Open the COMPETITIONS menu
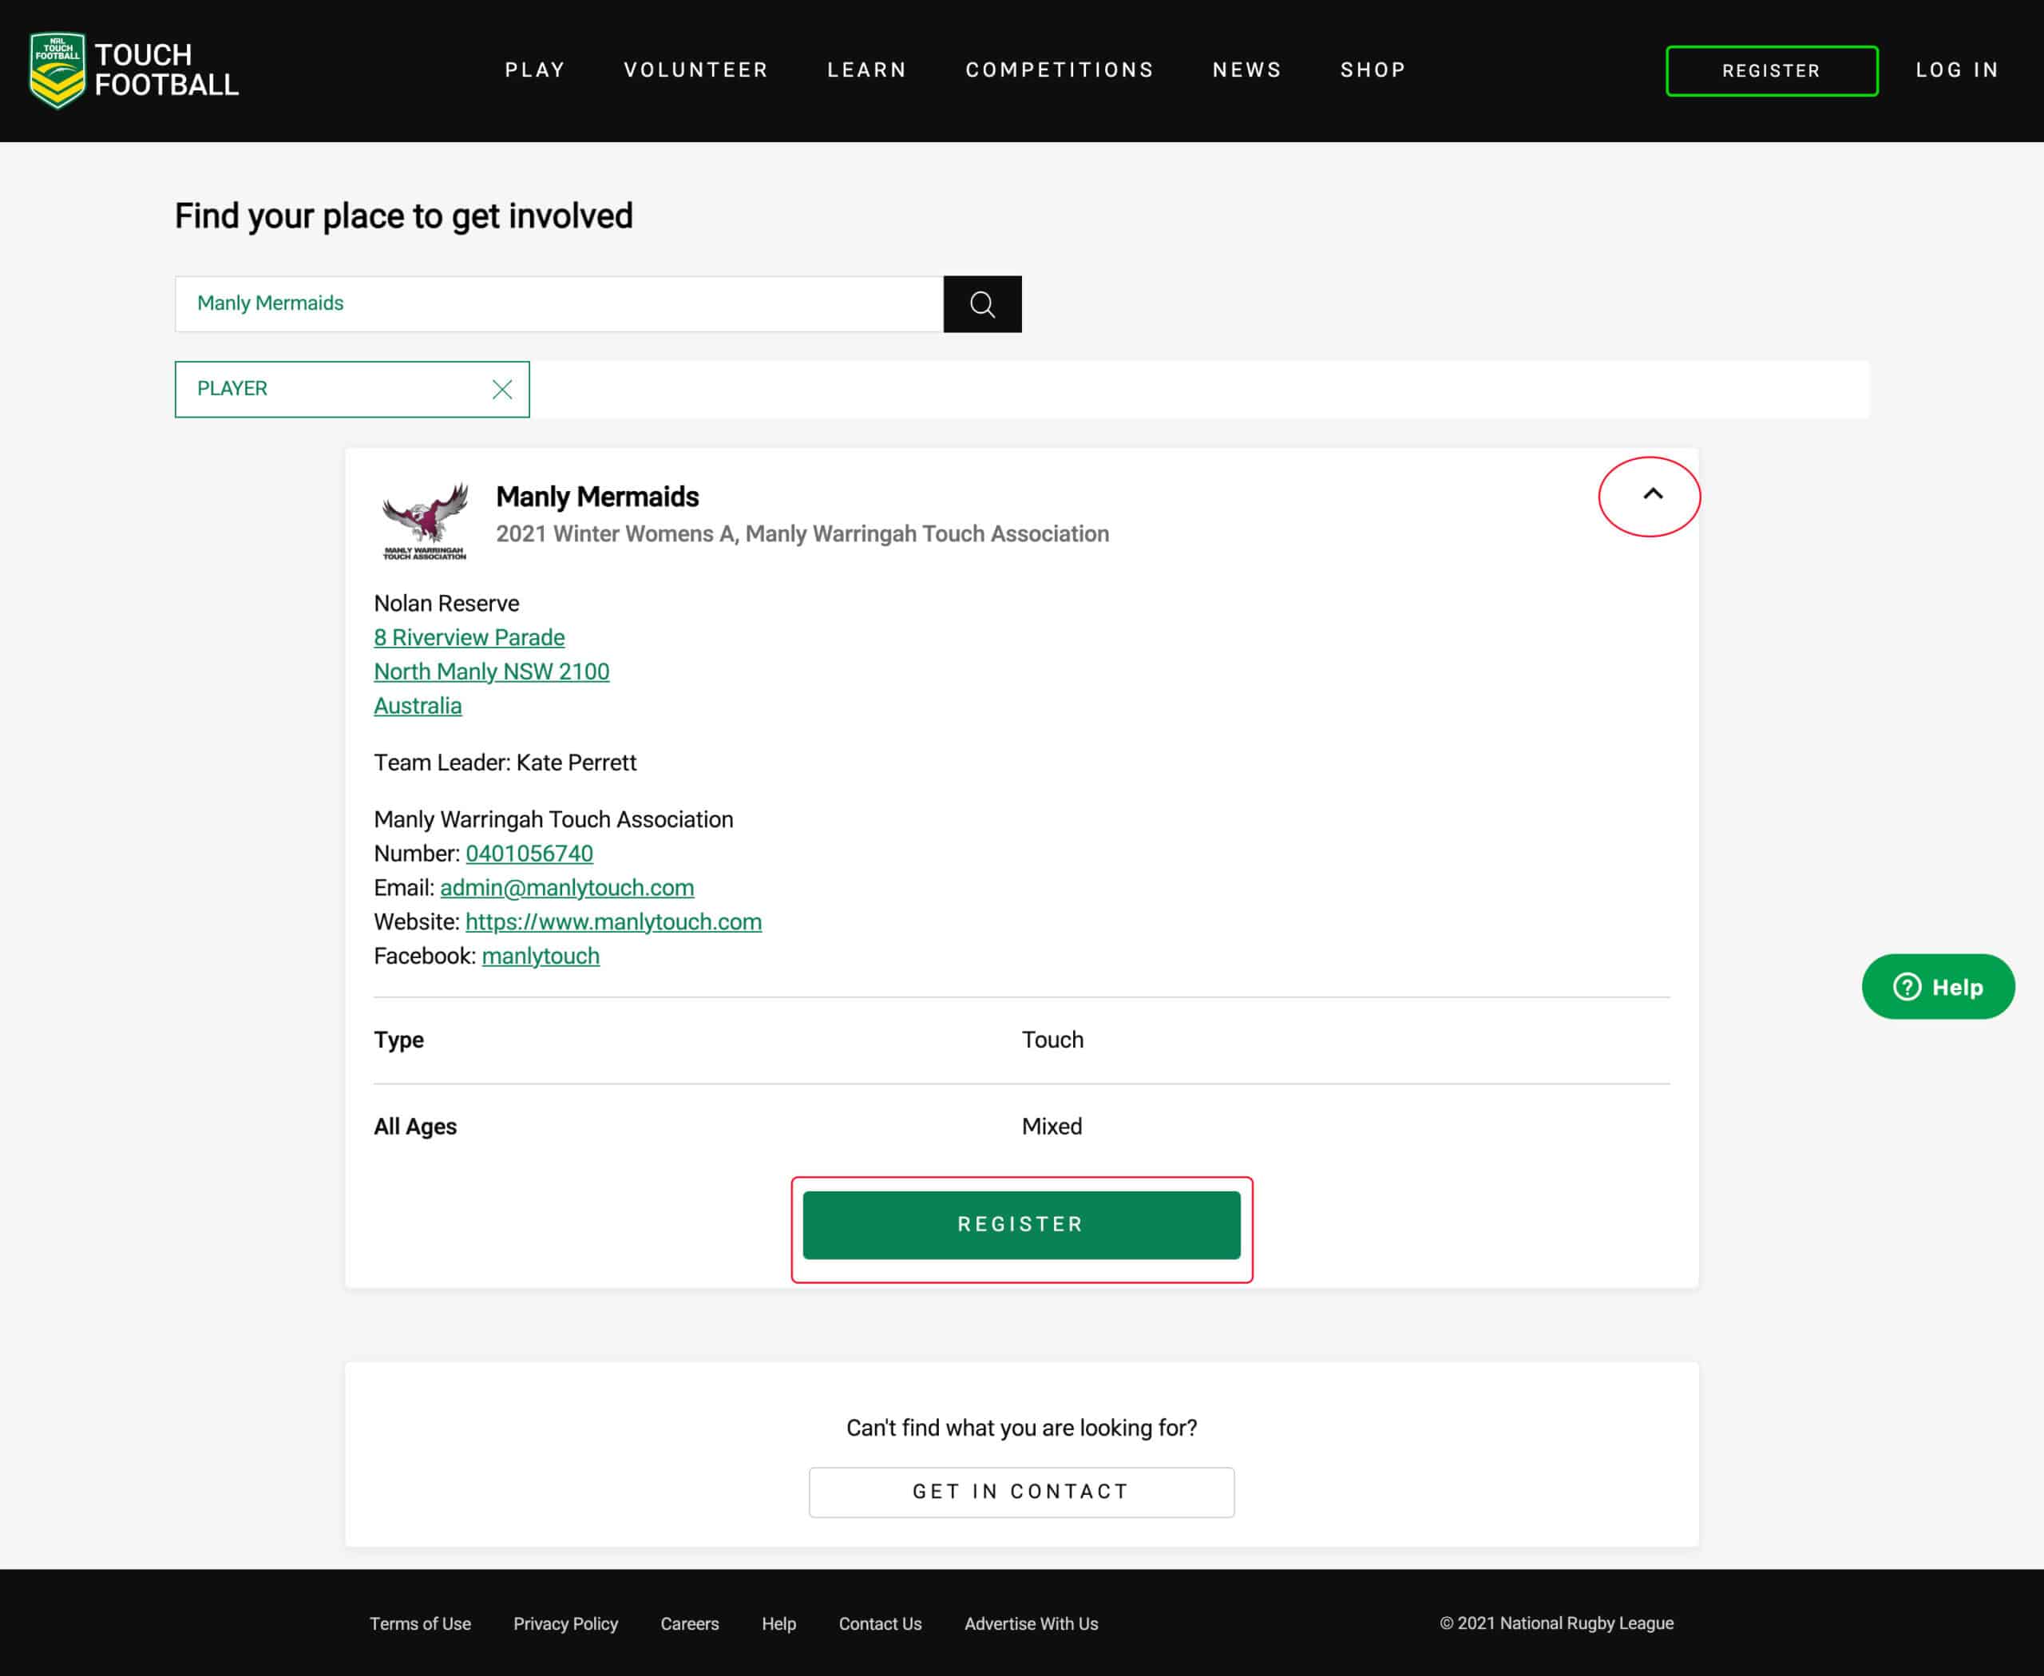2044x1676 pixels. coord(1060,70)
